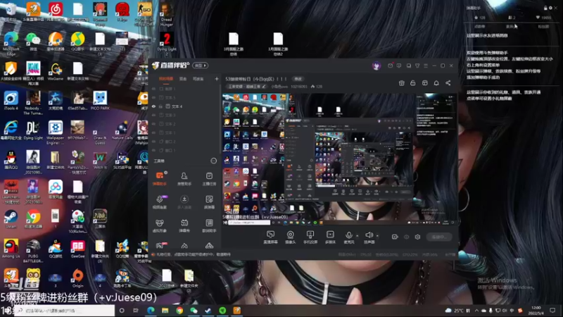Open the clock and date in taskbar
563x317 pixels.
[x=536, y=310]
